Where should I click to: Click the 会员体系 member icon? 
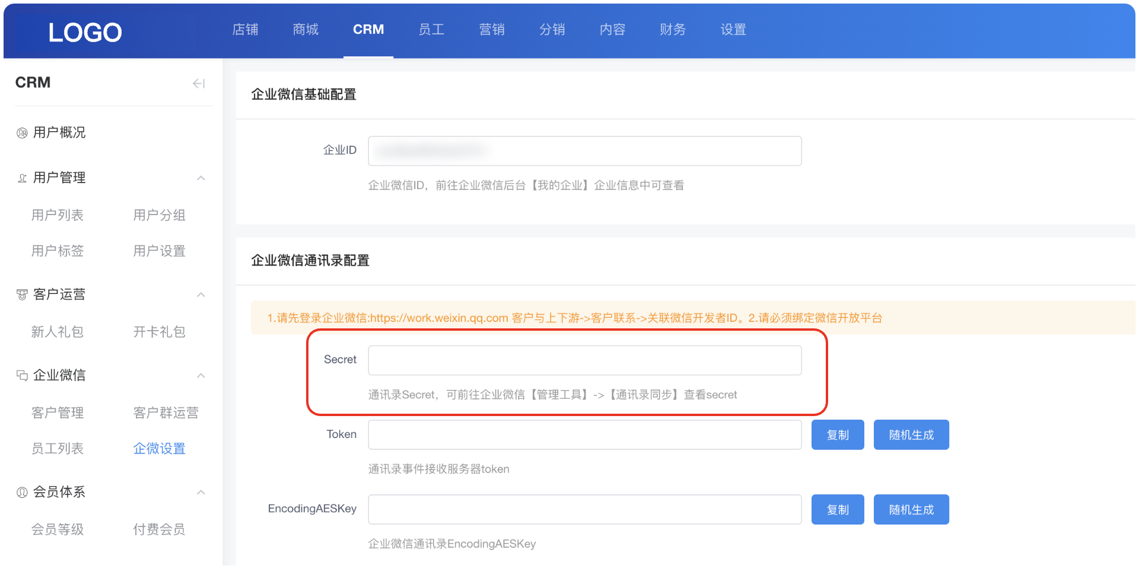click(22, 492)
